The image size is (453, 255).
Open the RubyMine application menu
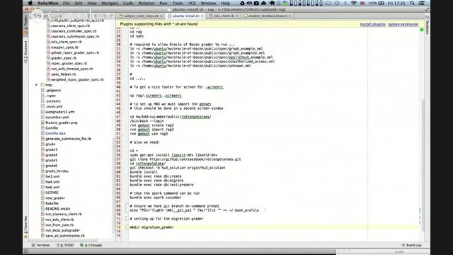48,3
